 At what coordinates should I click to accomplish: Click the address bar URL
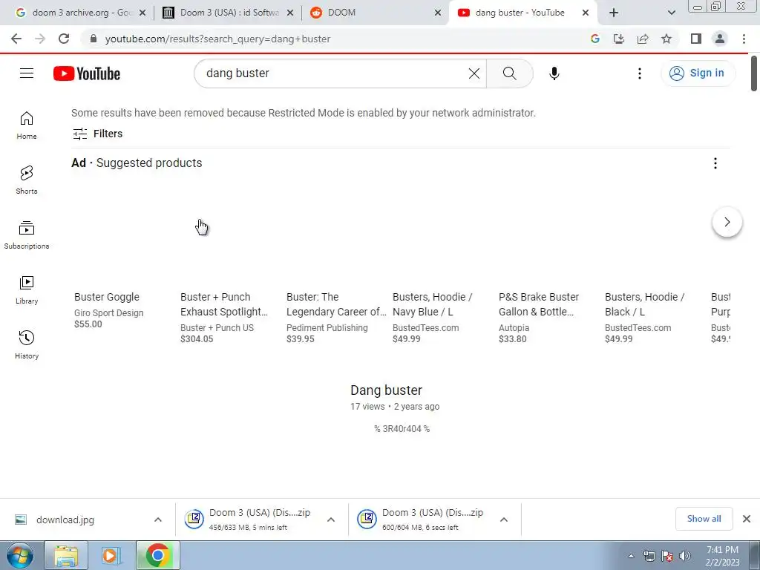click(217, 39)
